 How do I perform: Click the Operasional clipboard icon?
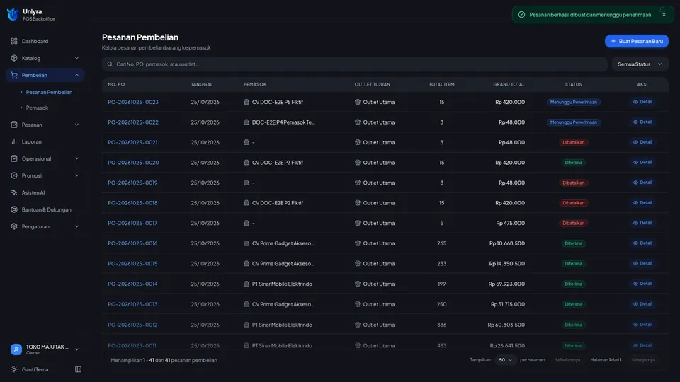14,158
